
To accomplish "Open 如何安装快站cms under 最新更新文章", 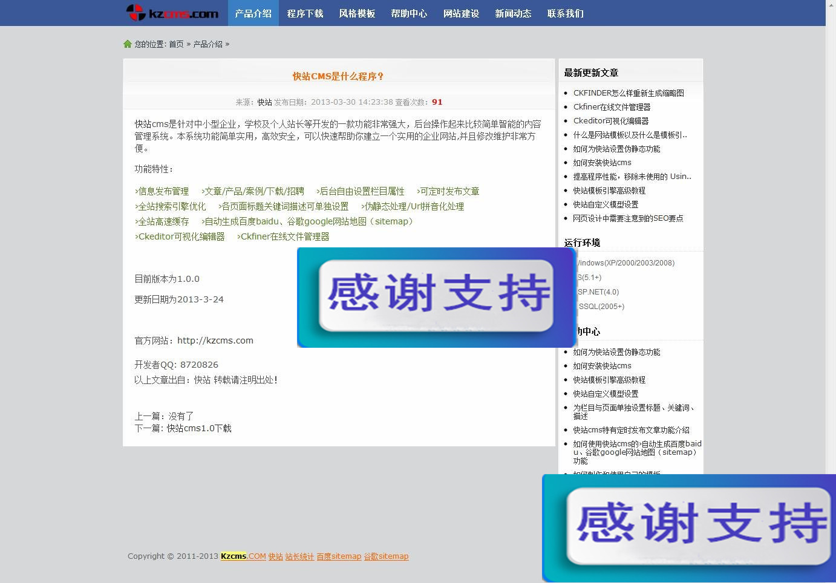I will tap(602, 163).
